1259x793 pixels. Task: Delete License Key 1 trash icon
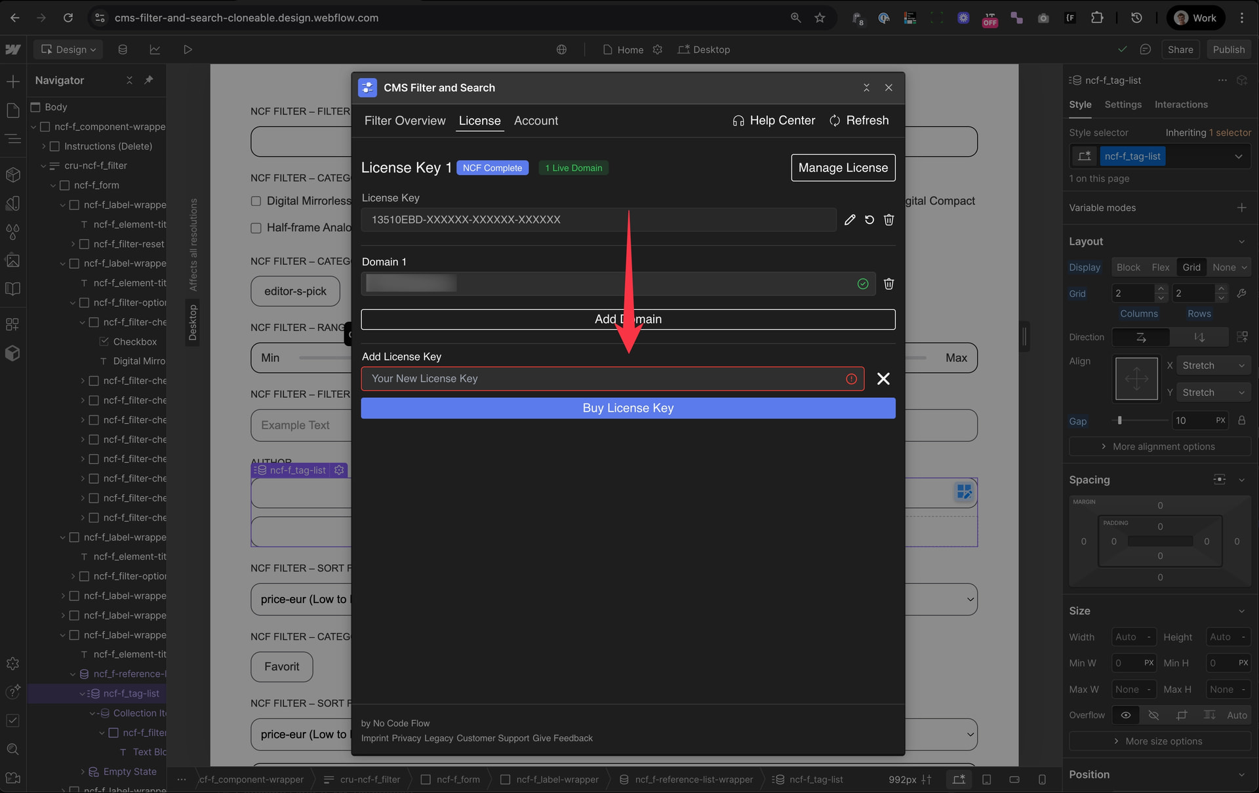pyautogui.click(x=889, y=220)
